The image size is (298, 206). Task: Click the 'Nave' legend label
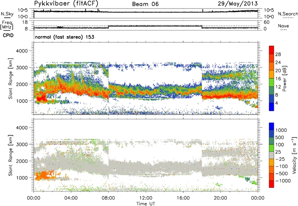pyautogui.click(x=283, y=26)
